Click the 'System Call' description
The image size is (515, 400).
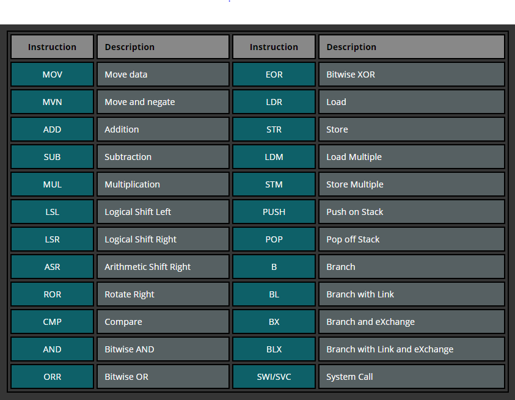[x=412, y=377]
